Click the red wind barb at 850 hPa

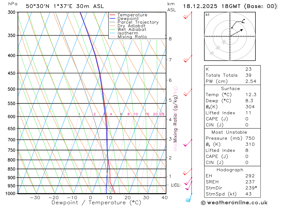click(x=187, y=172)
